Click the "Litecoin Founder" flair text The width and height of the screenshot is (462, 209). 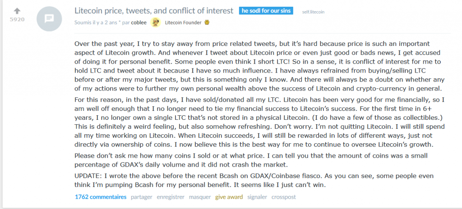pos(184,22)
